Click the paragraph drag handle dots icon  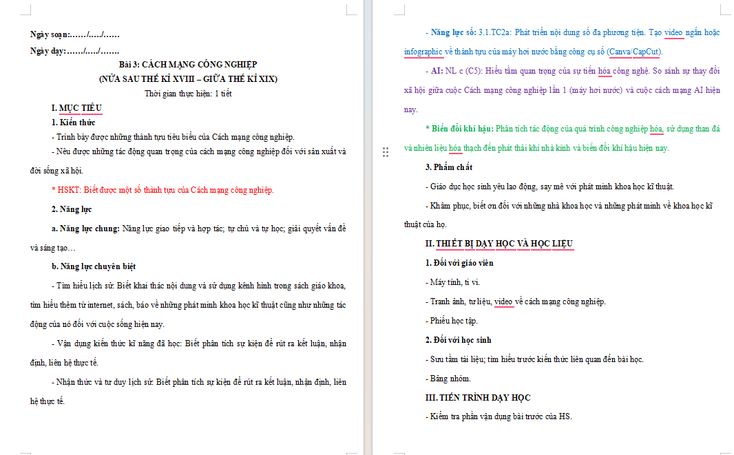(x=386, y=152)
